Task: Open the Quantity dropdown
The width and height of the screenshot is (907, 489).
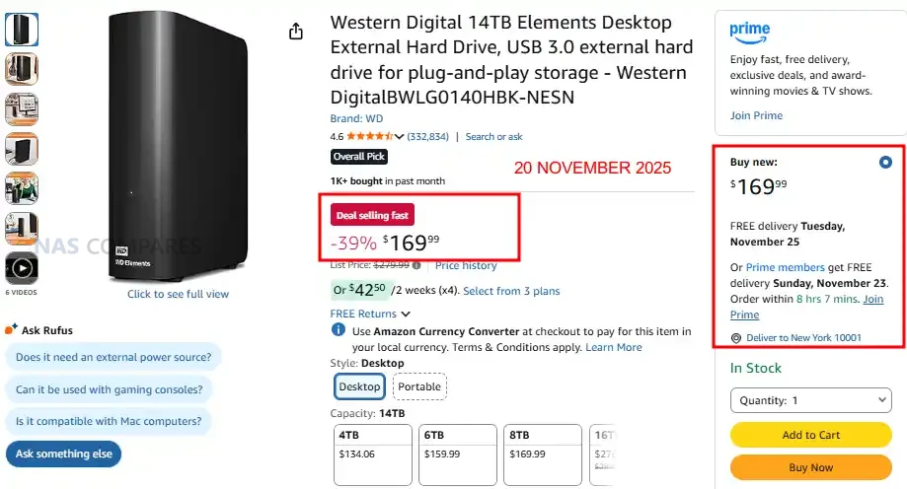Action: click(x=810, y=400)
